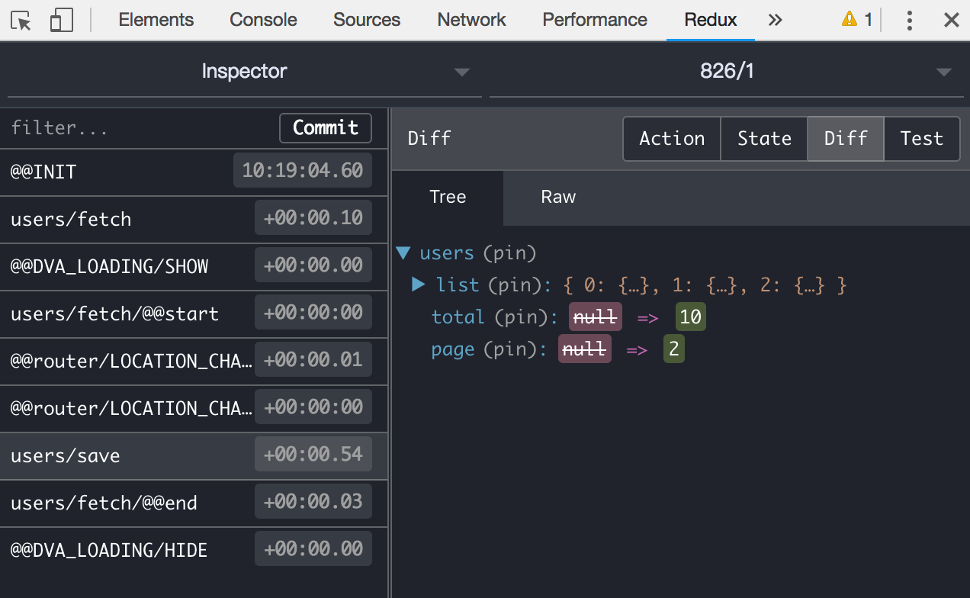
Task: Focus the action filter field
Action: coord(141,127)
